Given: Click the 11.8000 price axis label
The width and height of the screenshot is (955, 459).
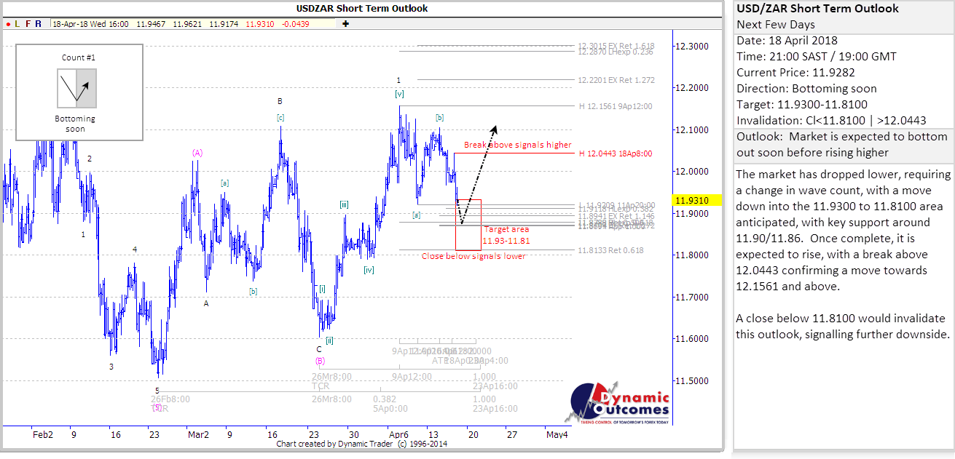Looking at the screenshot, I should pyautogui.click(x=693, y=255).
